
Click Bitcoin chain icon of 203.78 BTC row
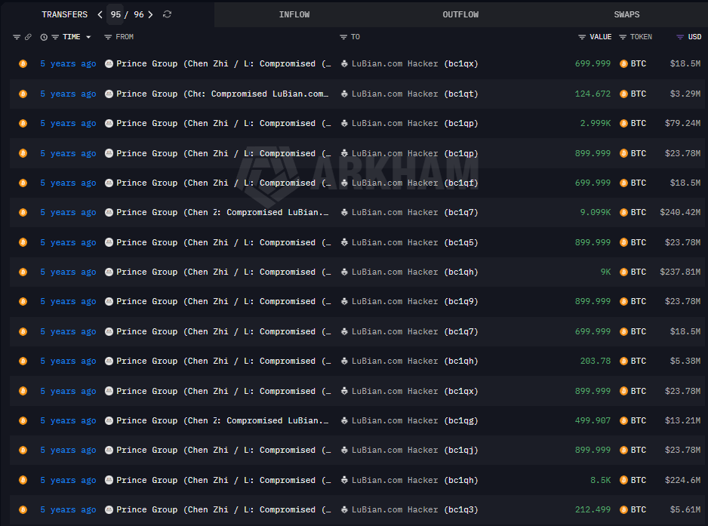[x=23, y=361]
